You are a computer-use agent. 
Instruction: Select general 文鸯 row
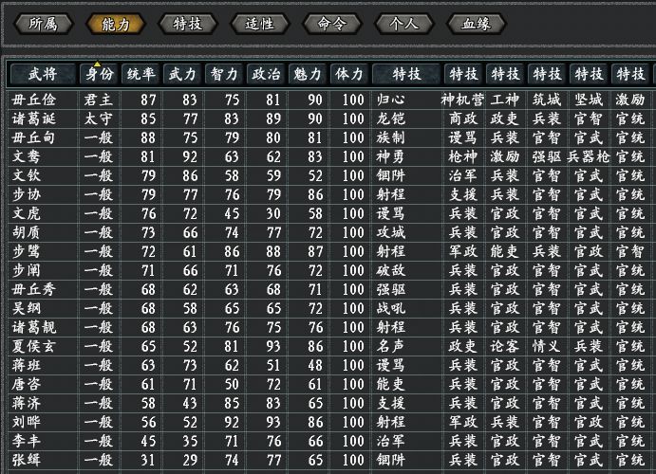click(x=331, y=156)
